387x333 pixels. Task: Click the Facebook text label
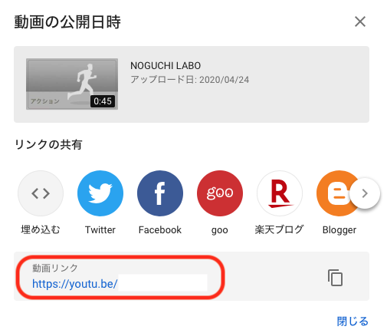pyautogui.click(x=160, y=230)
